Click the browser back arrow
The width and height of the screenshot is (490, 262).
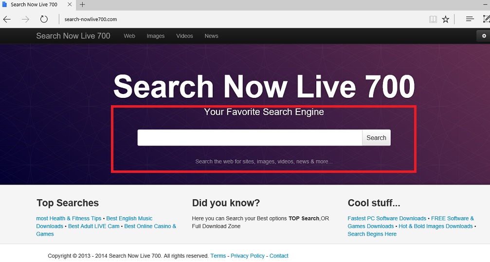[7, 19]
